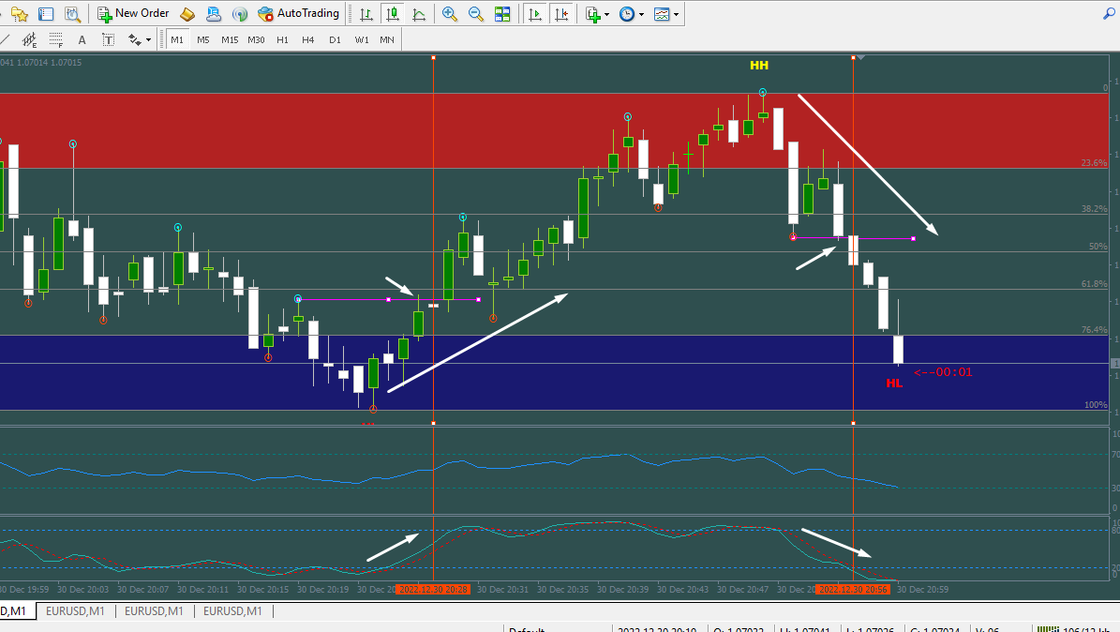Switch chart to Candlesticks
Screen dimensions: 1120x632
click(392, 13)
